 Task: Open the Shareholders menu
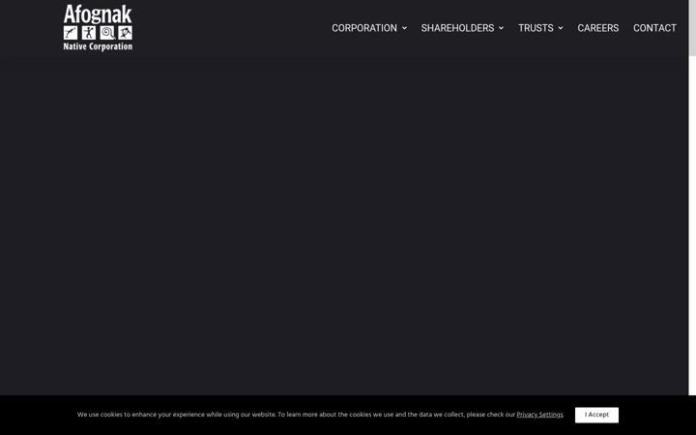click(x=457, y=28)
